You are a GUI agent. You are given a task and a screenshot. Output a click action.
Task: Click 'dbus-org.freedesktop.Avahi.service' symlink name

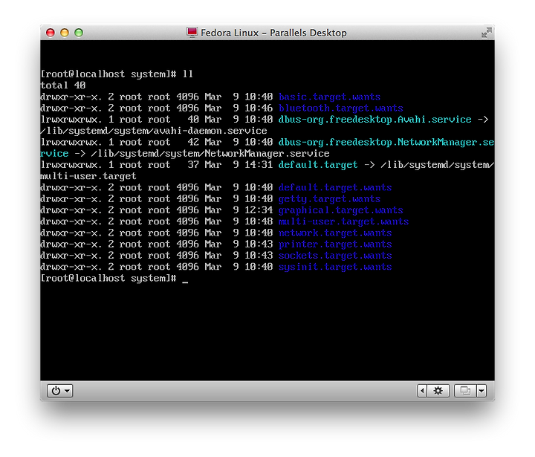pos(374,120)
